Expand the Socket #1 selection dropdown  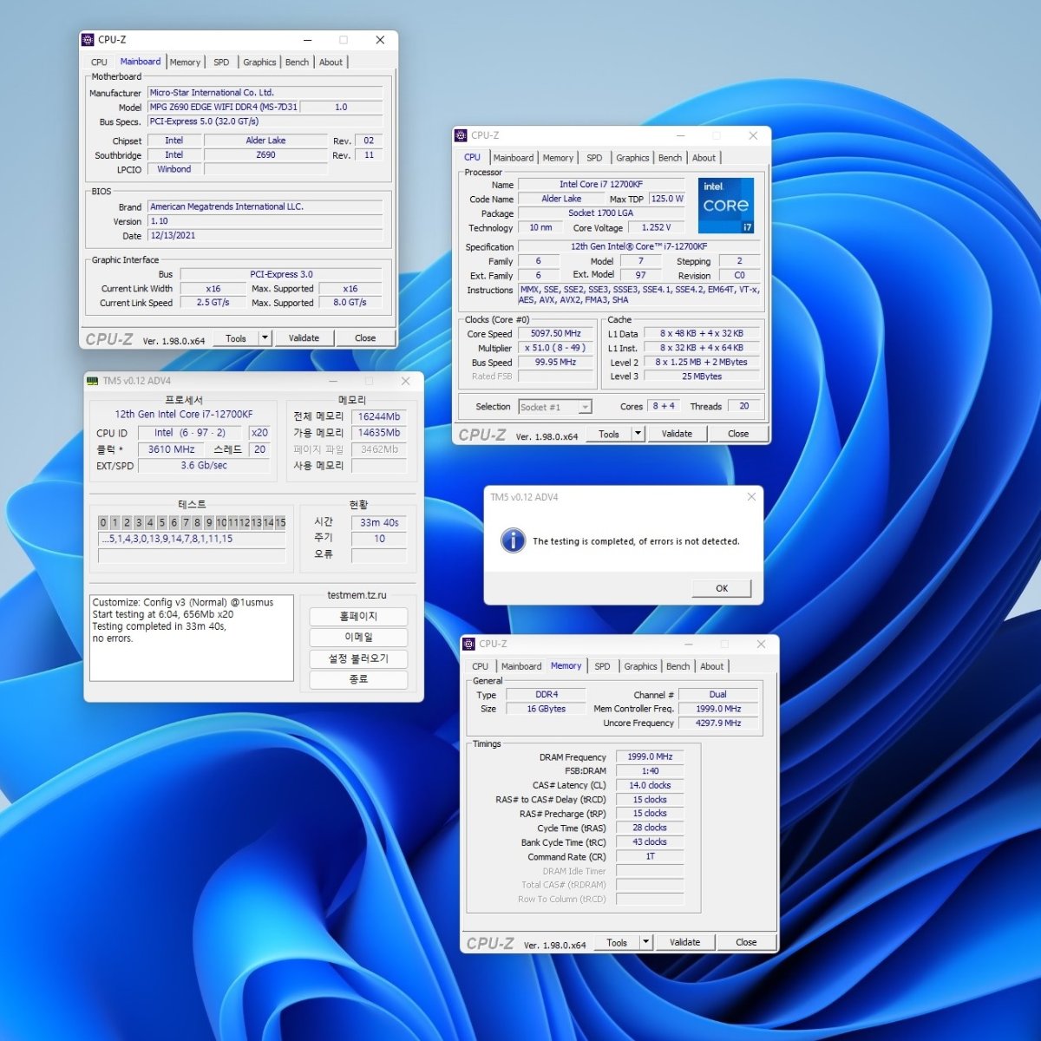586,407
